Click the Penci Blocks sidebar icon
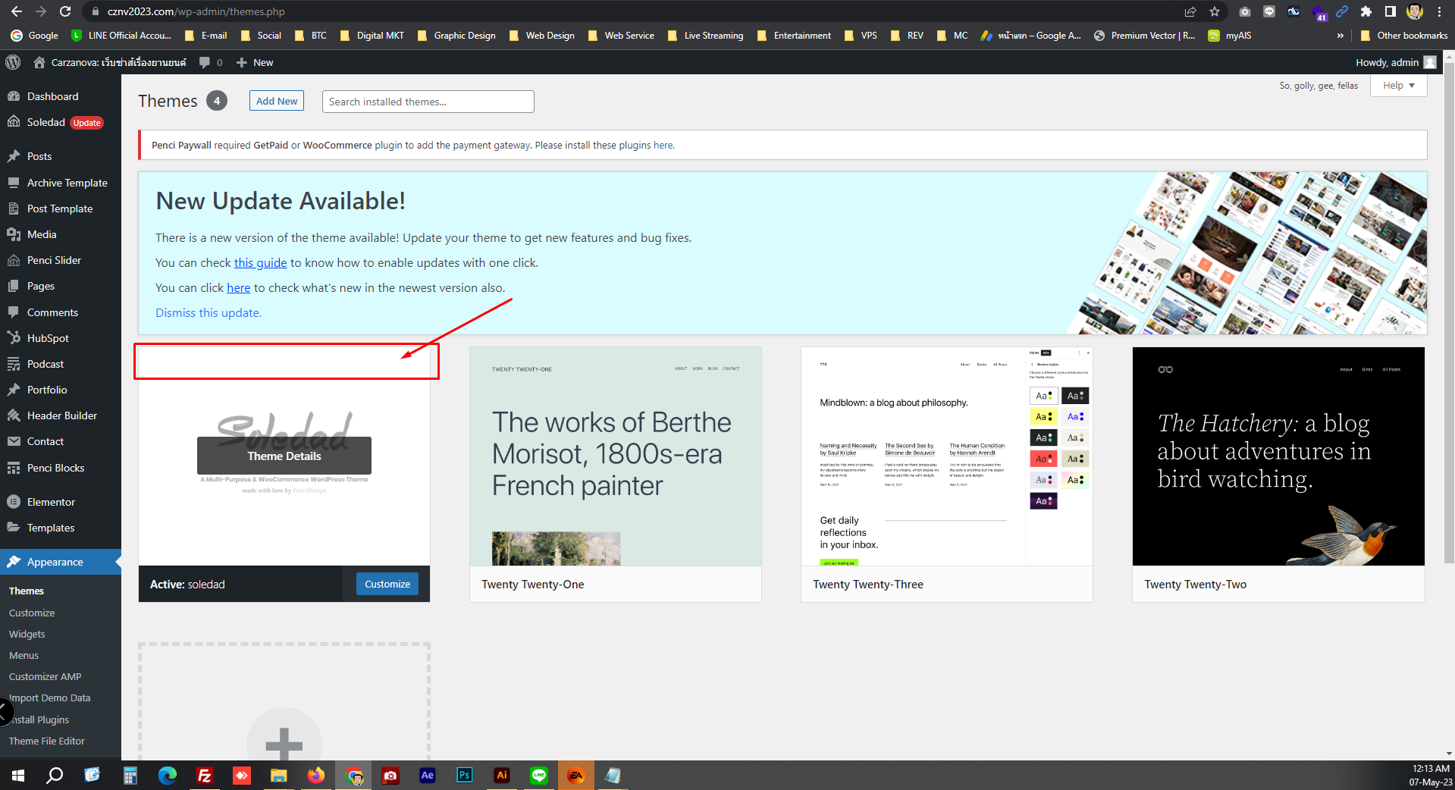The height and width of the screenshot is (790, 1455). coord(14,468)
